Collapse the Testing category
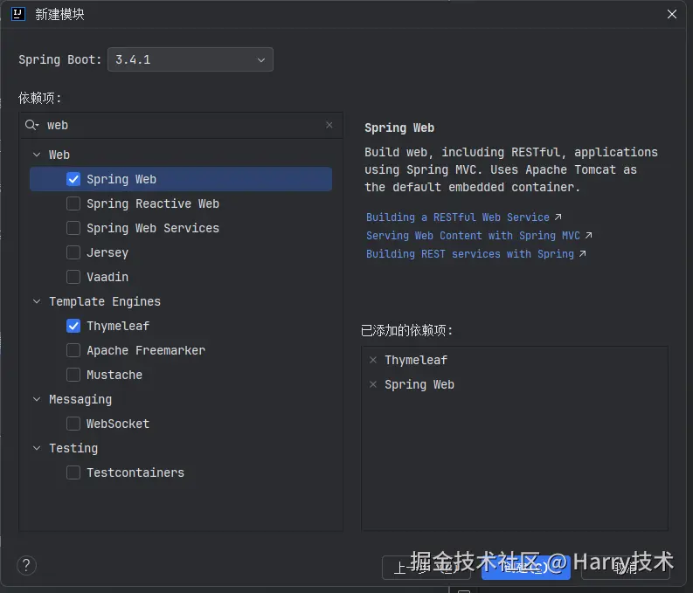The width and height of the screenshot is (693, 593). point(37,448)
